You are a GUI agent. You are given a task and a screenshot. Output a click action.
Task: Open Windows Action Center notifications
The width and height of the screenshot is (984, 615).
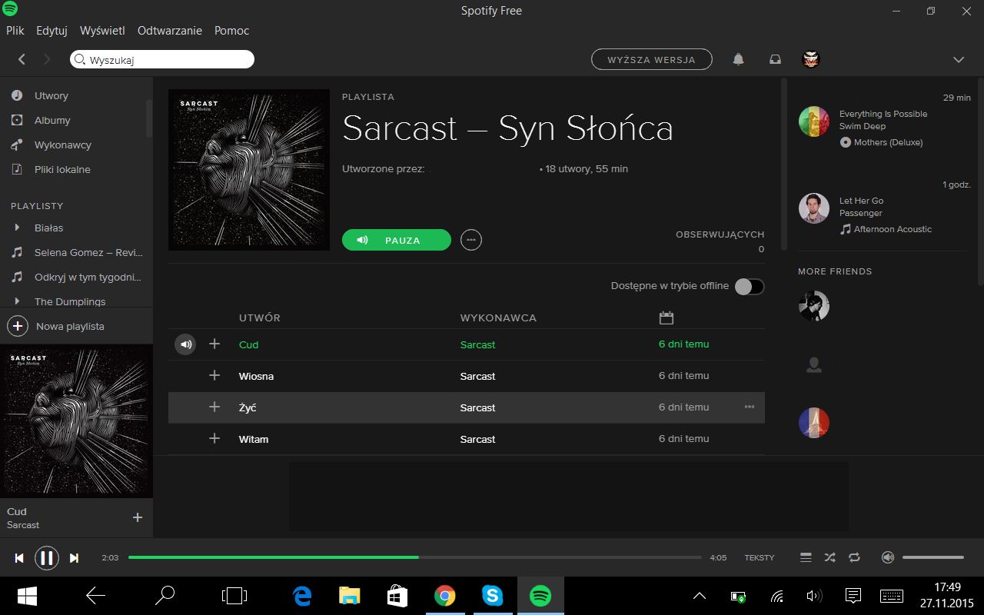coord(853,596)
